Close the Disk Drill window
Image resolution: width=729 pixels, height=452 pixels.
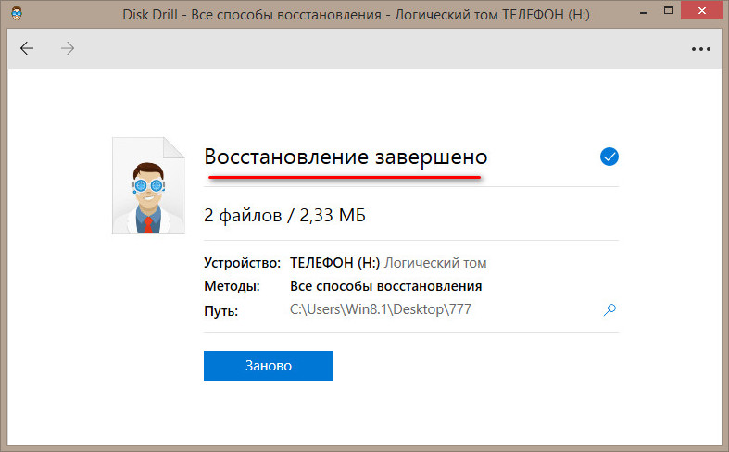tap(701, 11)
